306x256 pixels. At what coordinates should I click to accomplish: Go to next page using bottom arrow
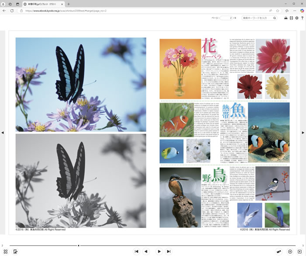(159, 252)
